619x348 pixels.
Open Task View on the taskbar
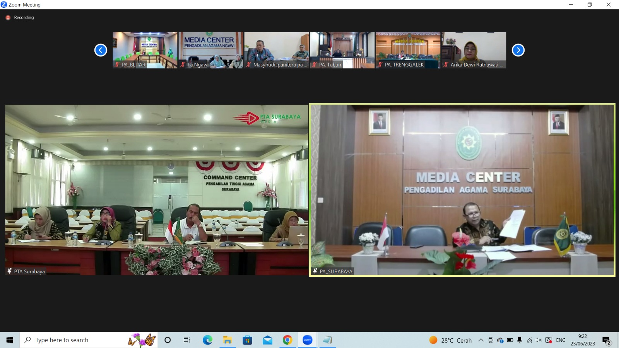[187, 340]
